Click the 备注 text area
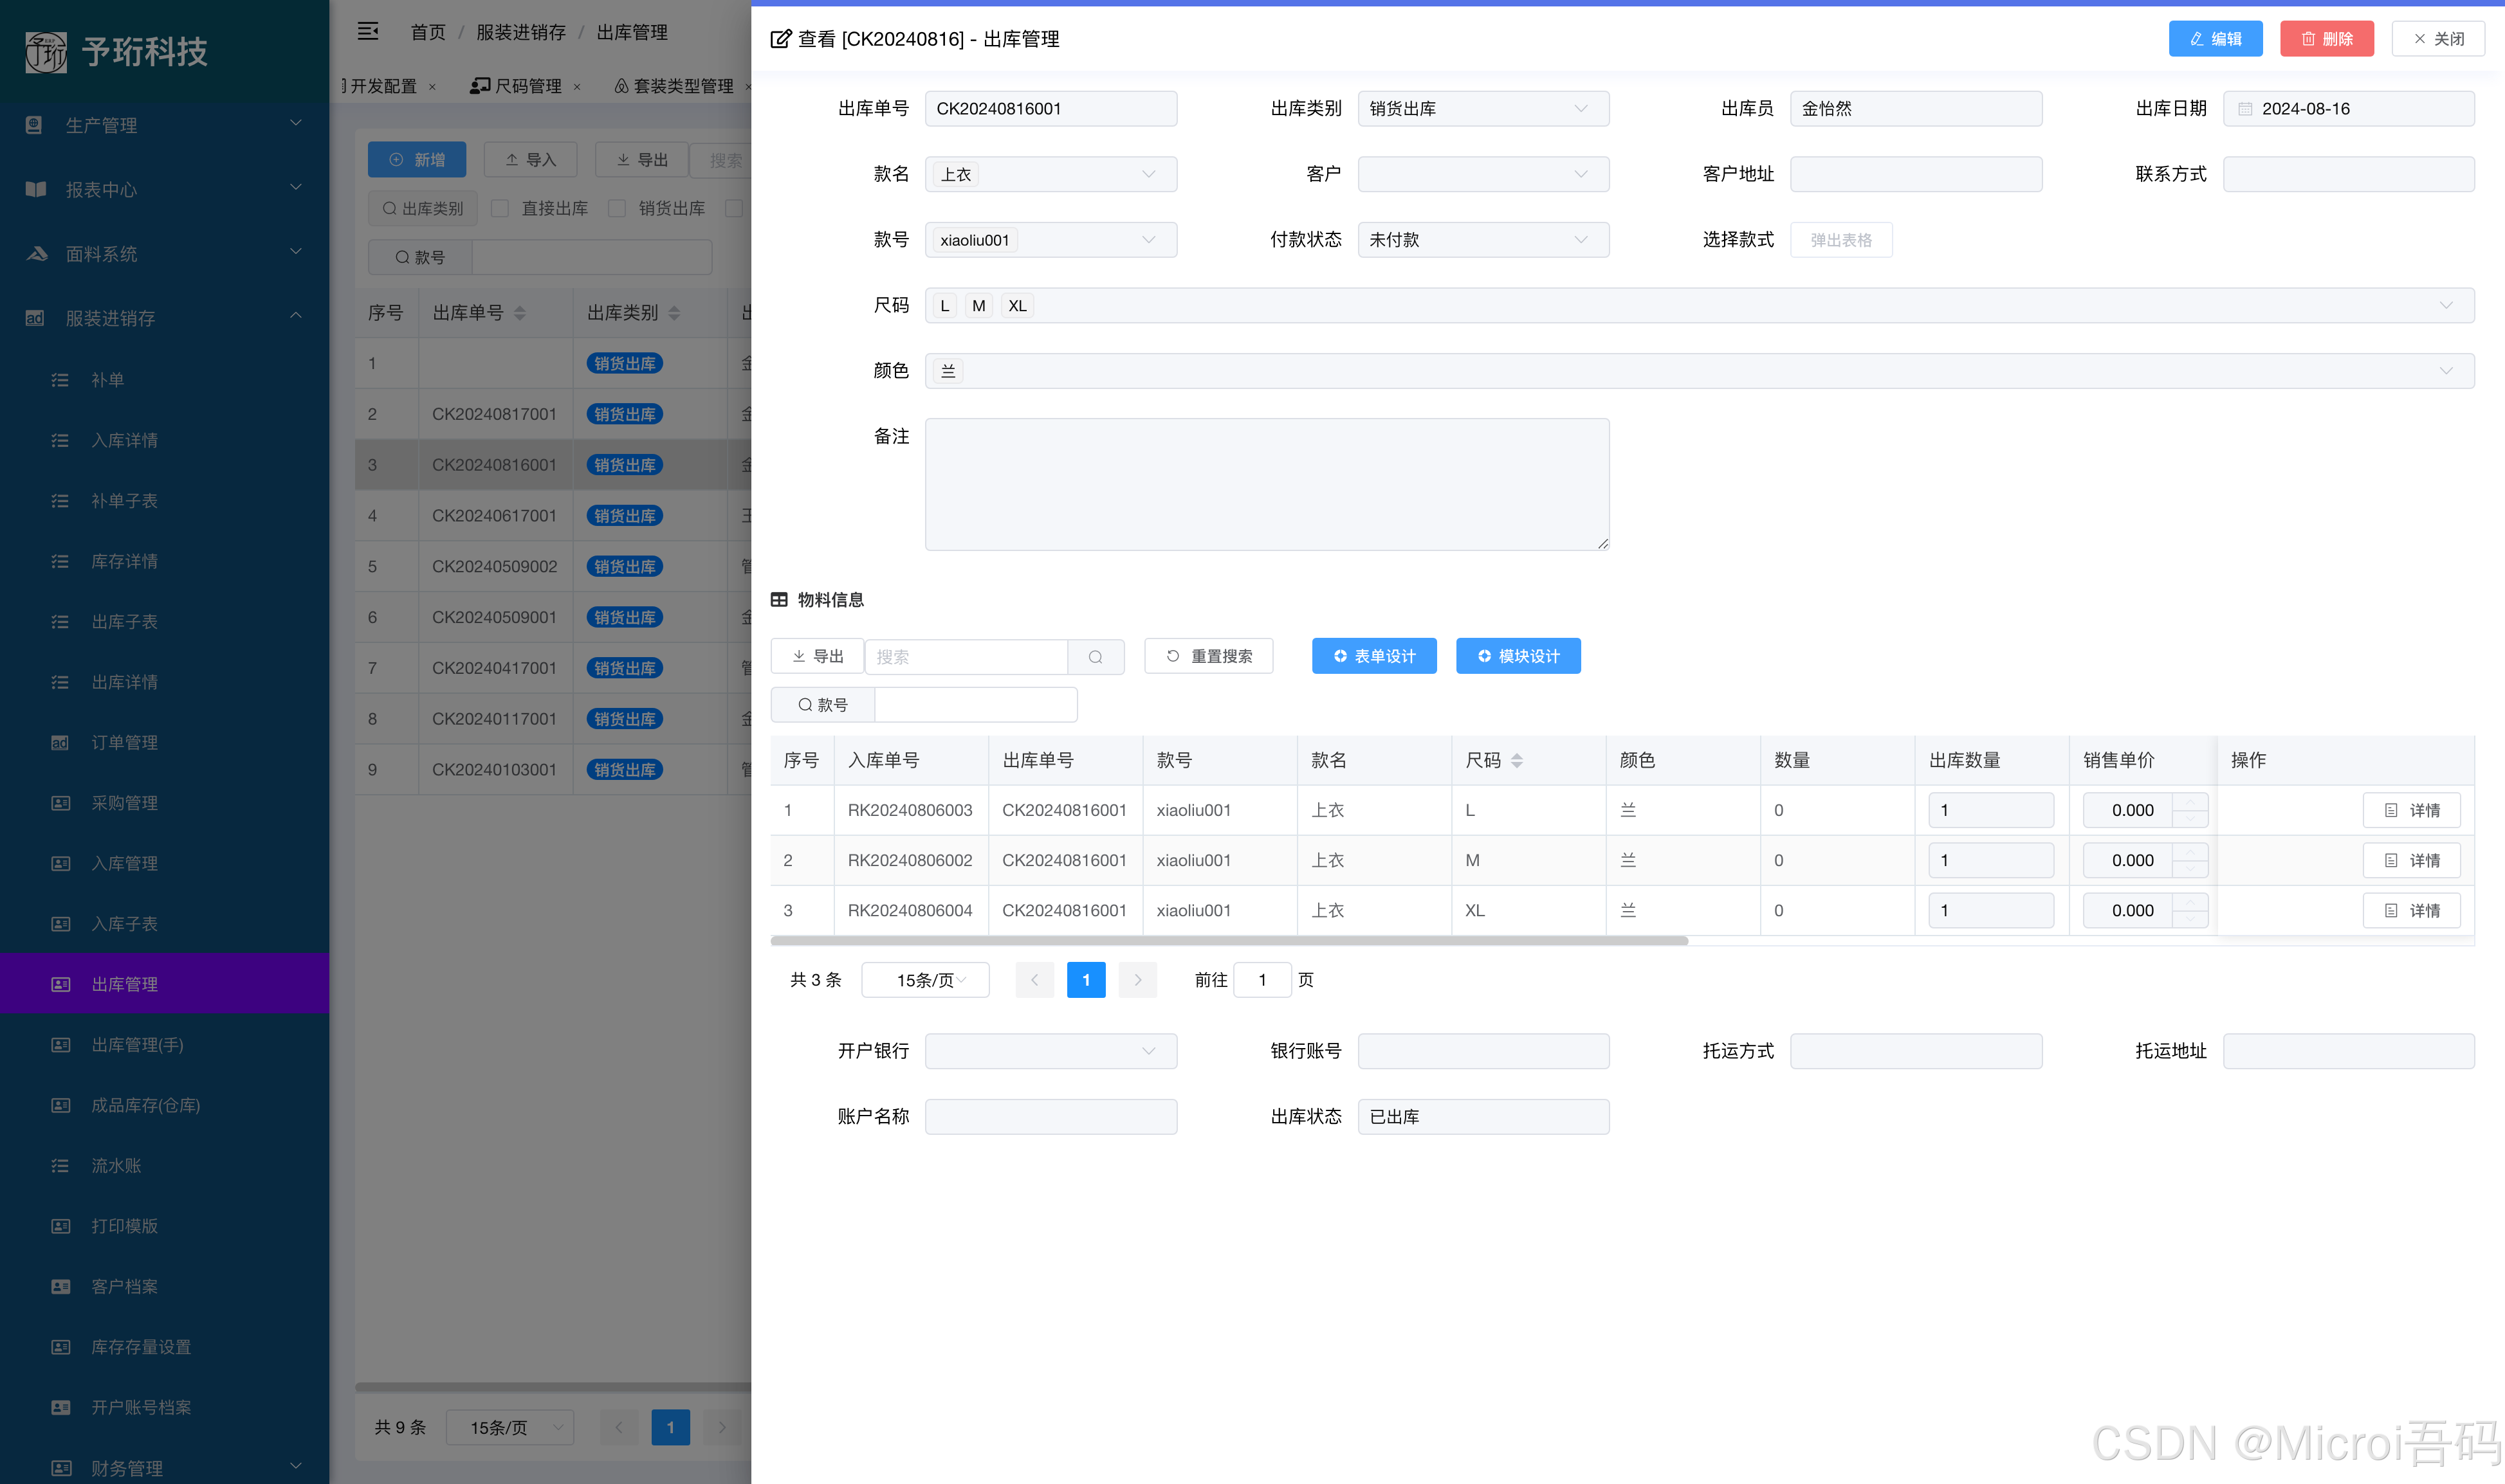The width and height of the screenshot is (2505, 1484). click(x=1267, y=484)
